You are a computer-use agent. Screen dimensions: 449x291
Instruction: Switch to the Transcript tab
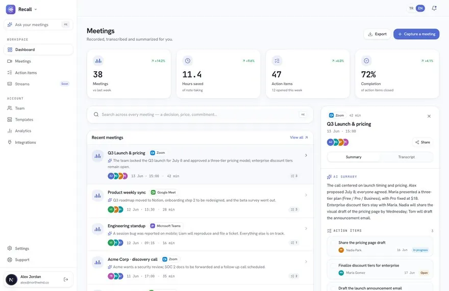[x=406, y=157]
